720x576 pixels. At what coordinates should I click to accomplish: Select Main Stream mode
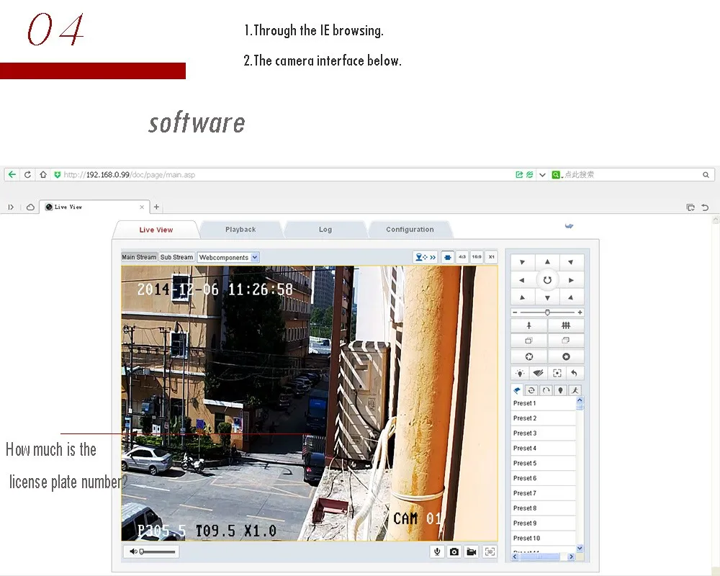click(x=139, y=257)
